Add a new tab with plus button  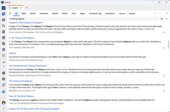click(27, 8)
